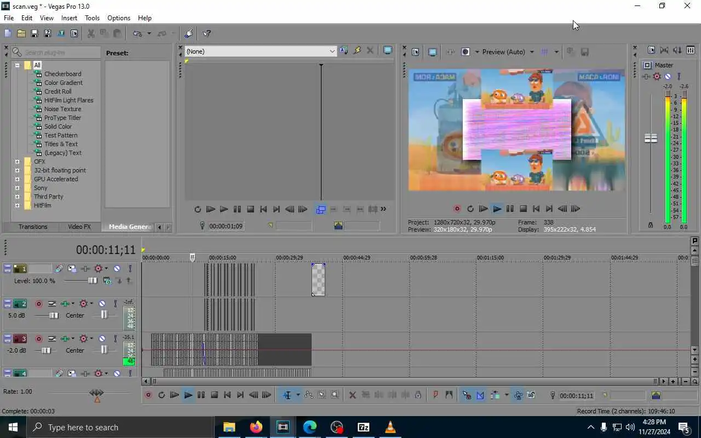
Task: Toggle loop playback in trimmer
Action: pyautogui.click(x=197, y=209)
